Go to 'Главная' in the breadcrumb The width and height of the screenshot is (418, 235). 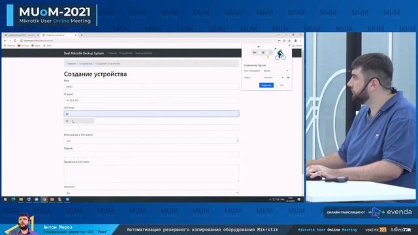click(x=71, y=64)
